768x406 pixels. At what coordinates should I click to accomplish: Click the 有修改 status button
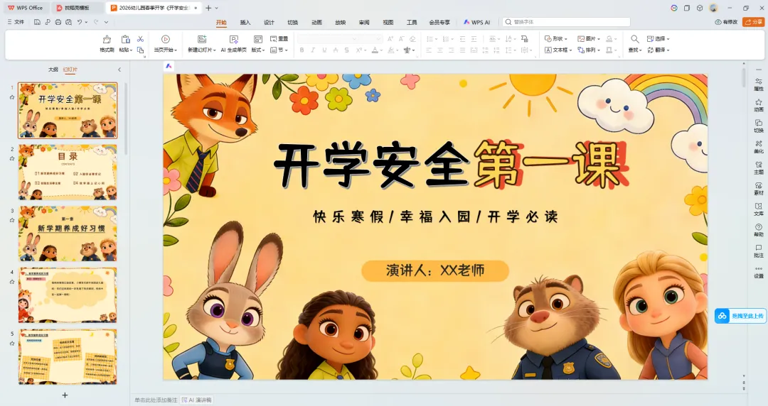click(726, 22)
